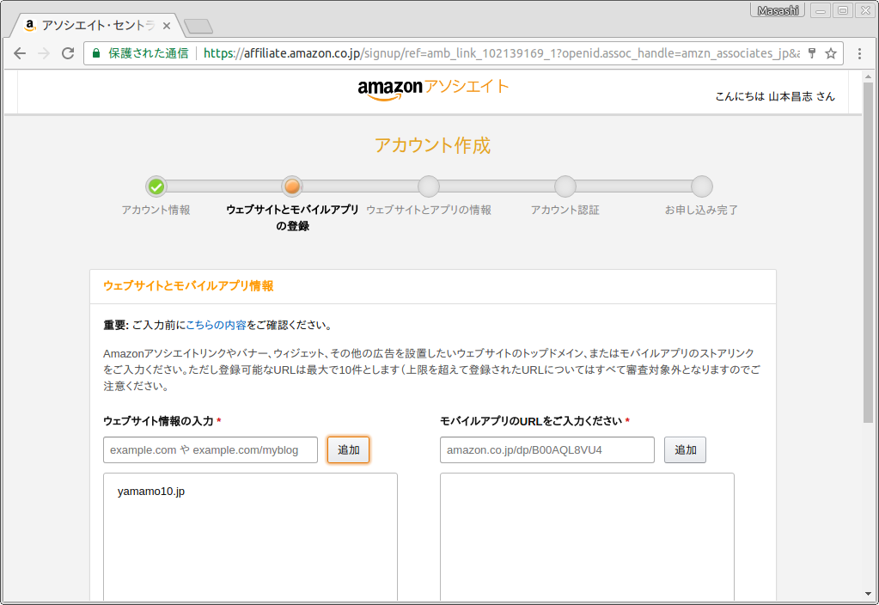Click the ウェブサイトとアプリの情報 step label

point(429,210)
